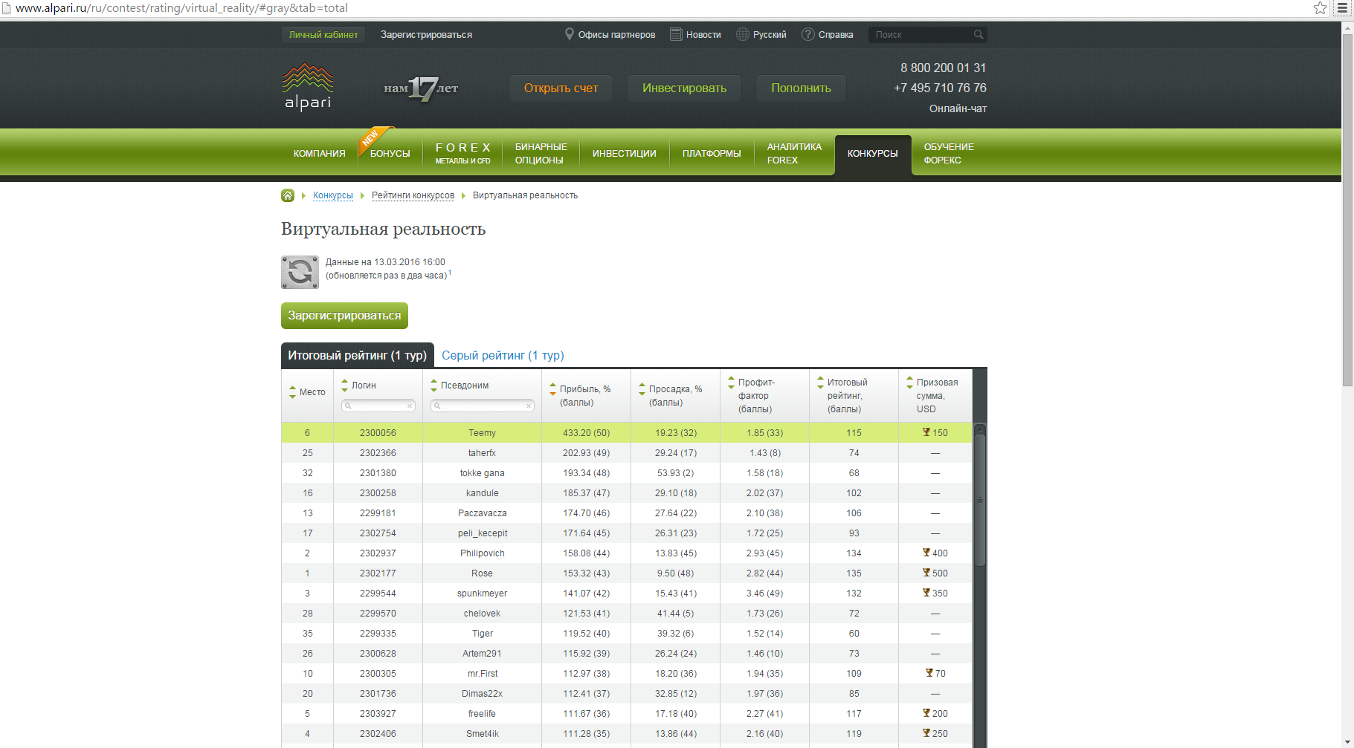
Task: Open Офисы партнеров link
Action: point(616,35)
